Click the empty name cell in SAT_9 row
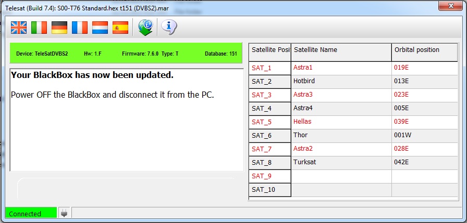The image size is (467, 223). (341, 176)
